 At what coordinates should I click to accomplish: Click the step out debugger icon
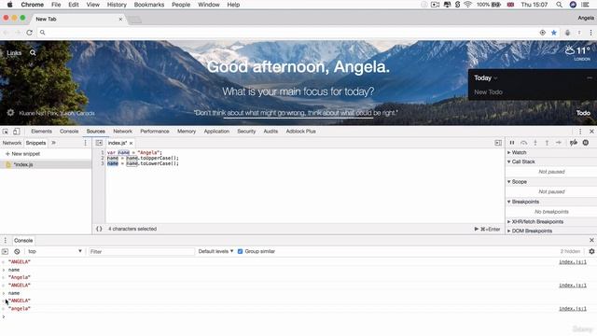pos(547,143)
